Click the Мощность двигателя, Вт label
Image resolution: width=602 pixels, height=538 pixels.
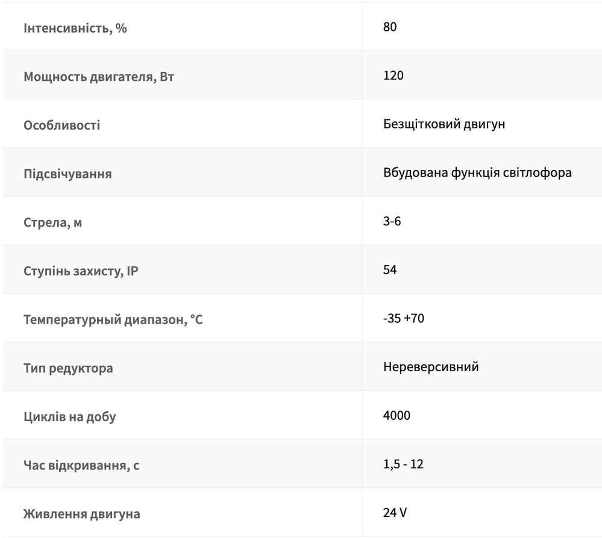point(99,77)
